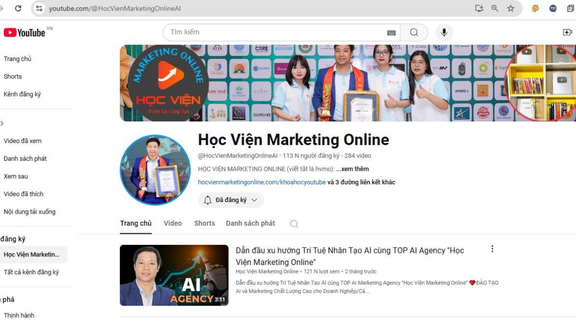Search within channel using magnifier icon

pyautogui.click(x=294, y=224)
